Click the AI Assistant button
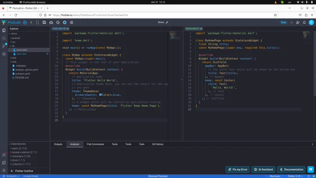 263,170
